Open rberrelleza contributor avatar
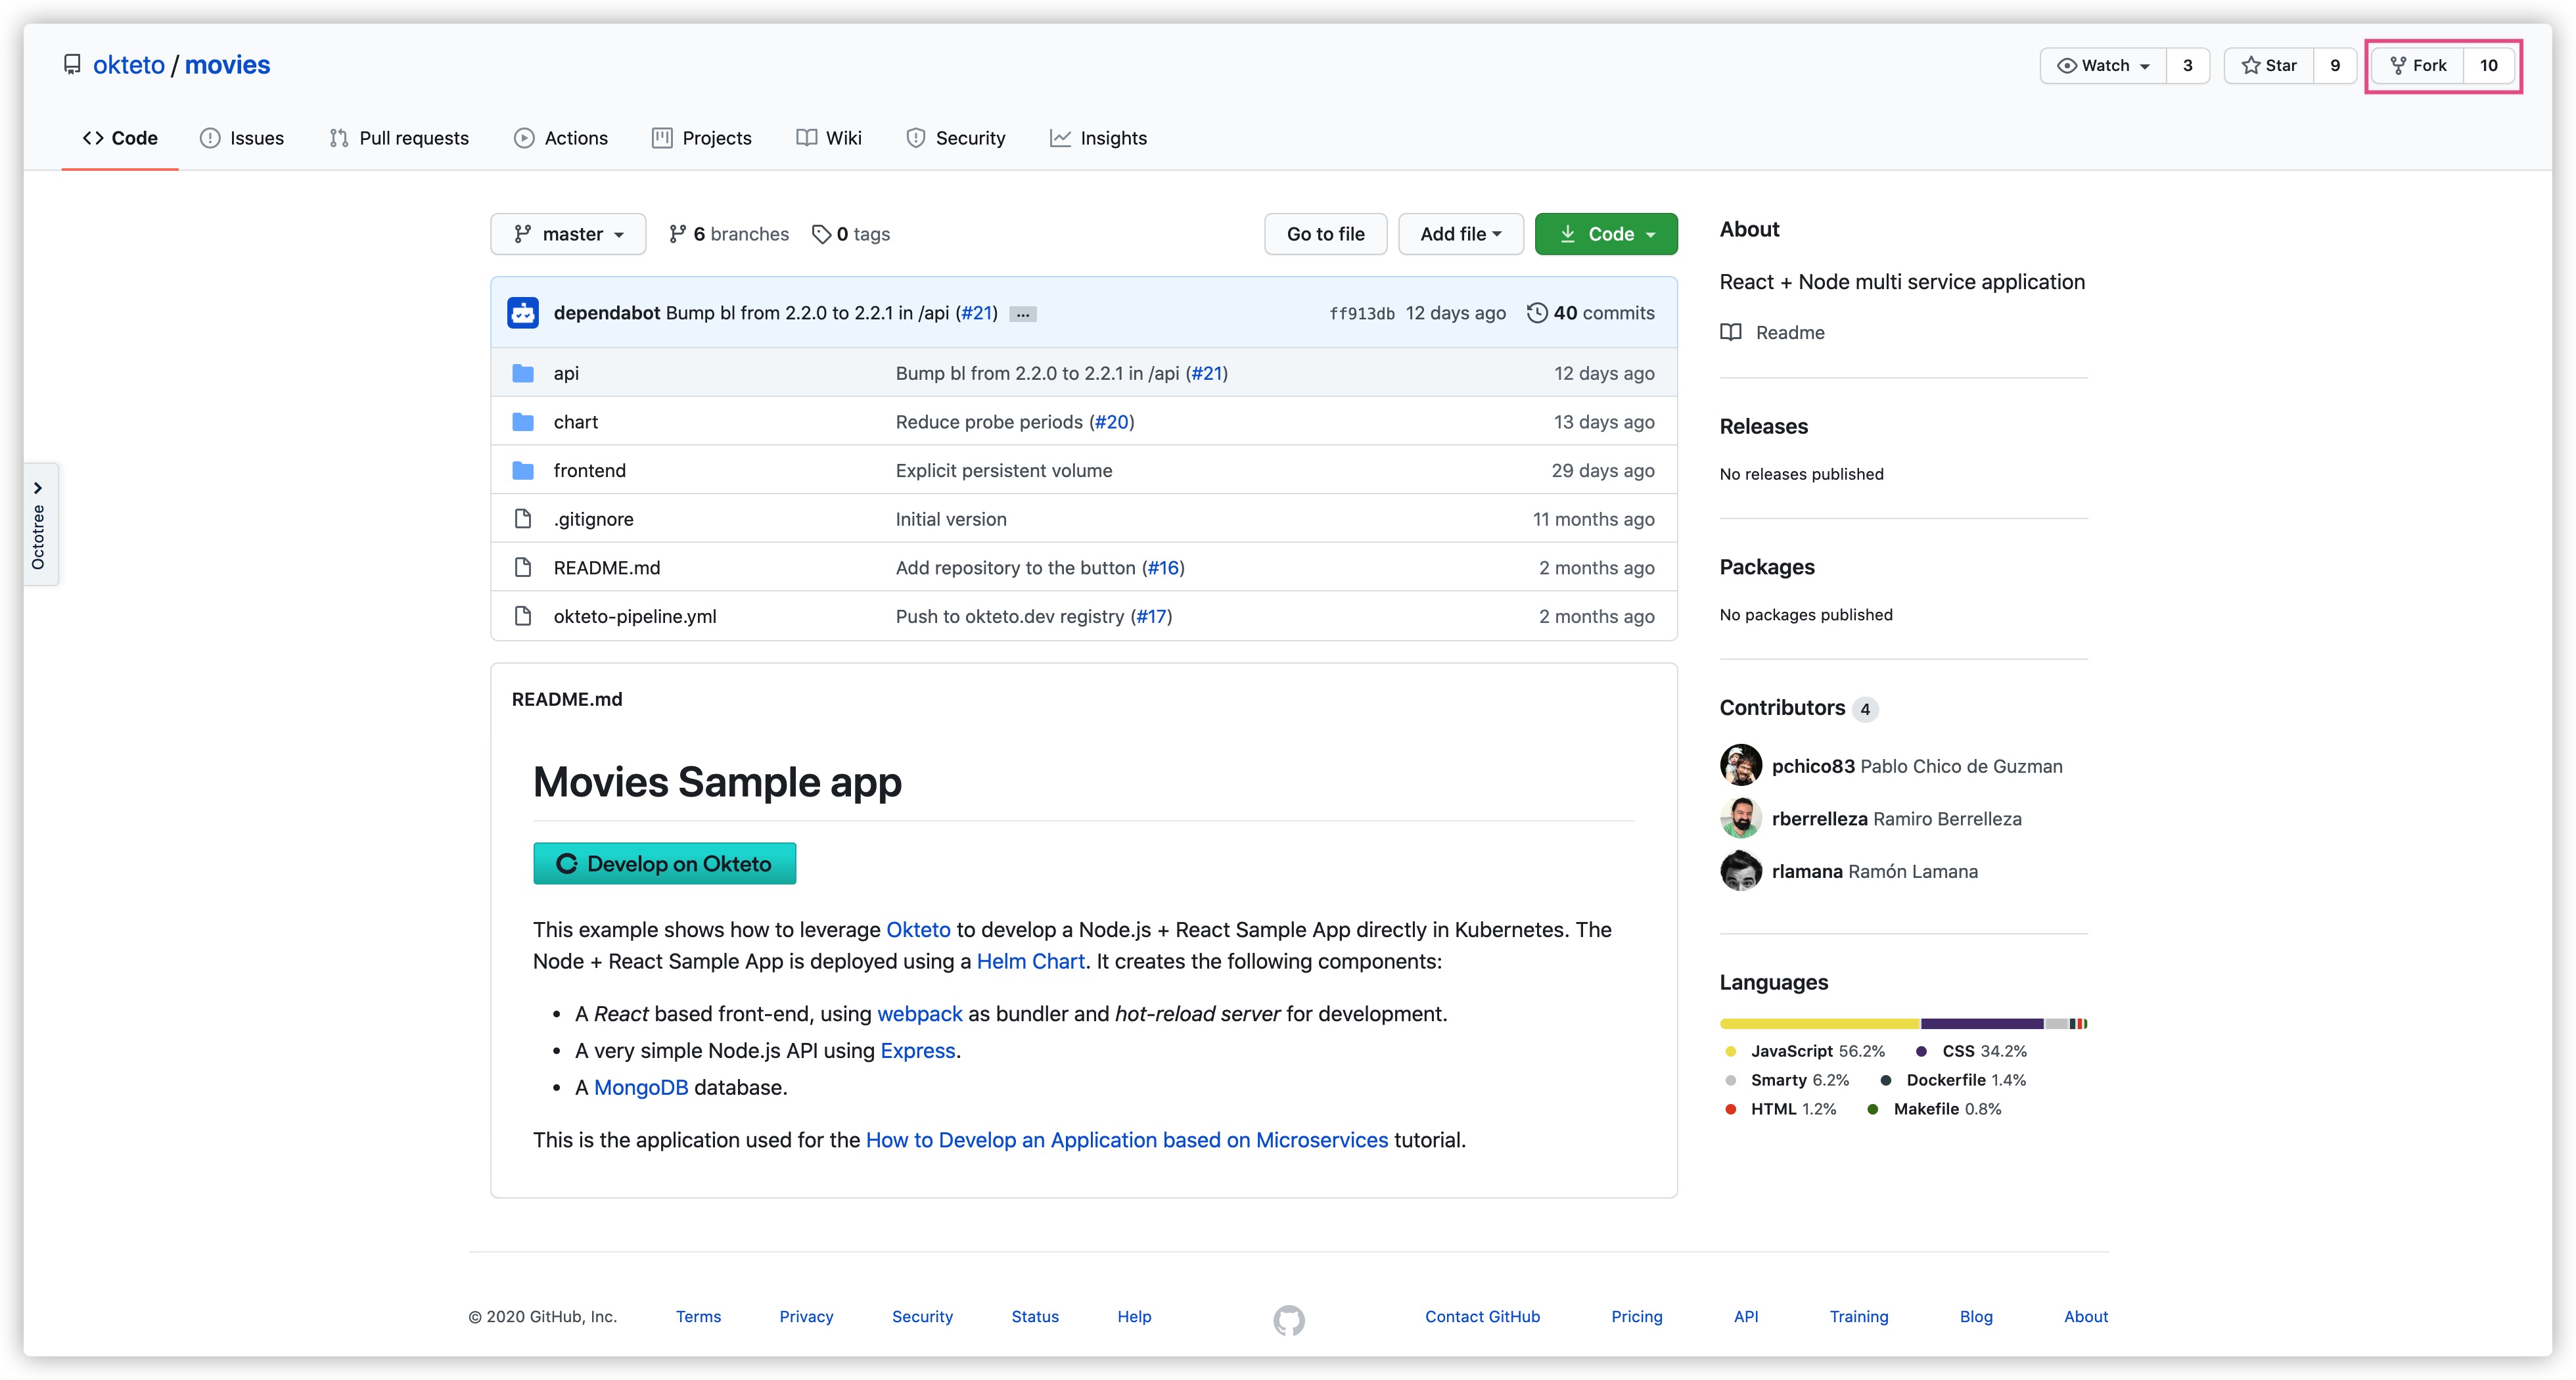Screen dimensions: 2576x1380 [x=1741, y=818]
